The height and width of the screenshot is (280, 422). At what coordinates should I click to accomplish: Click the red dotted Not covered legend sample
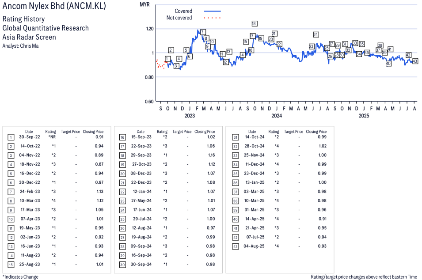(213, 18)
